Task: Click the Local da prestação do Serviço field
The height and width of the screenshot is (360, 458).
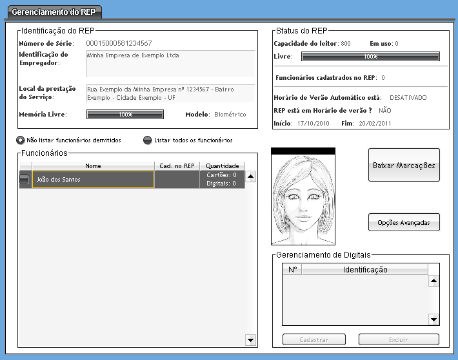Action: (170, 93)
